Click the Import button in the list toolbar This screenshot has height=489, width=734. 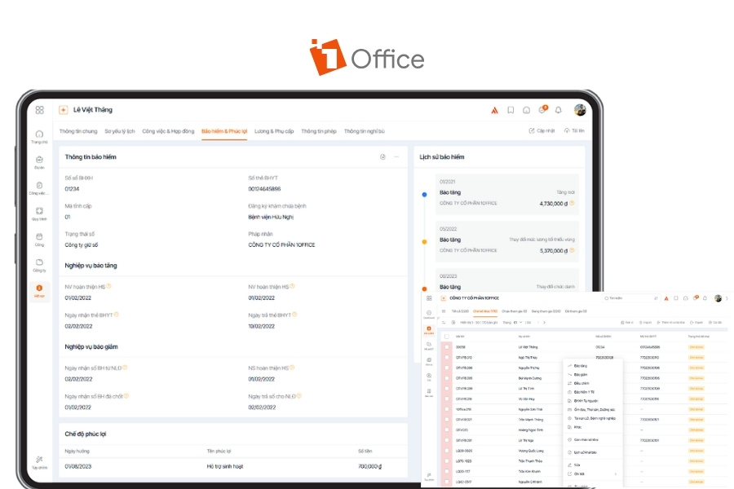pos(645,323)
